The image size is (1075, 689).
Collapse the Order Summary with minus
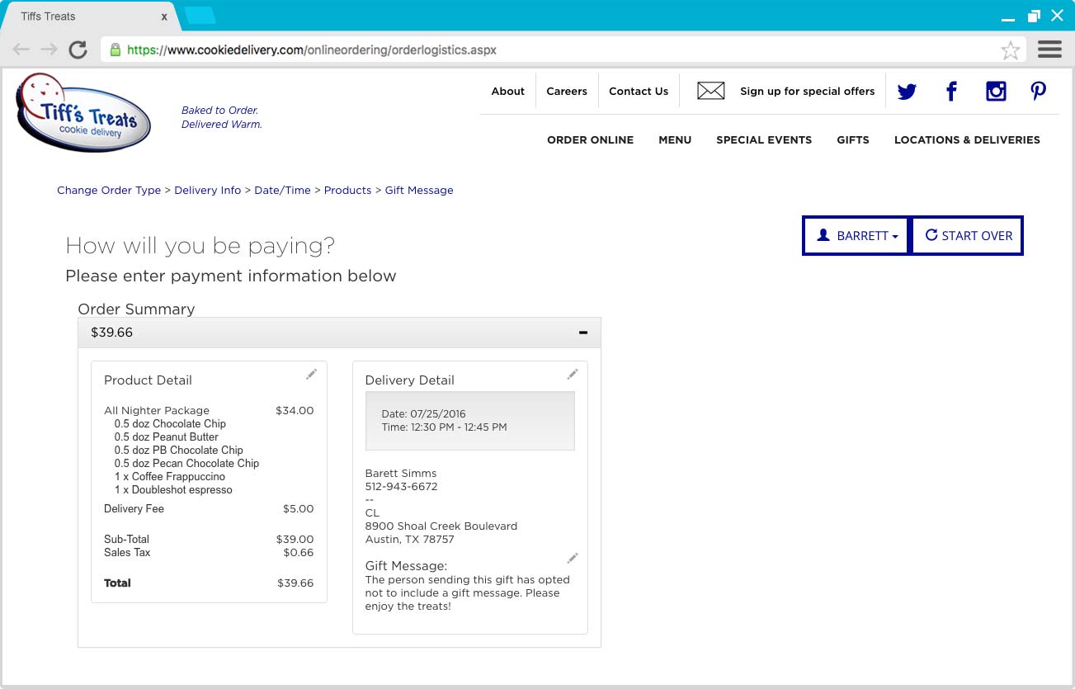[x=583, y=333]
